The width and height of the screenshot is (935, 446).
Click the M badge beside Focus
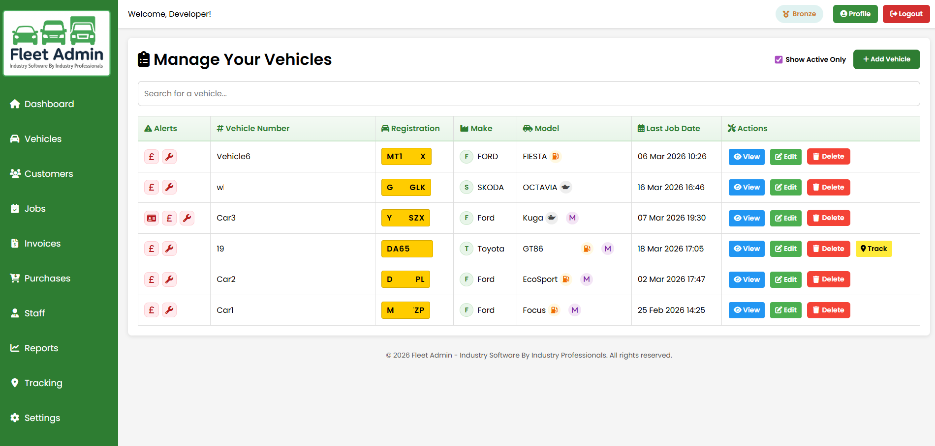click(575, 310)
